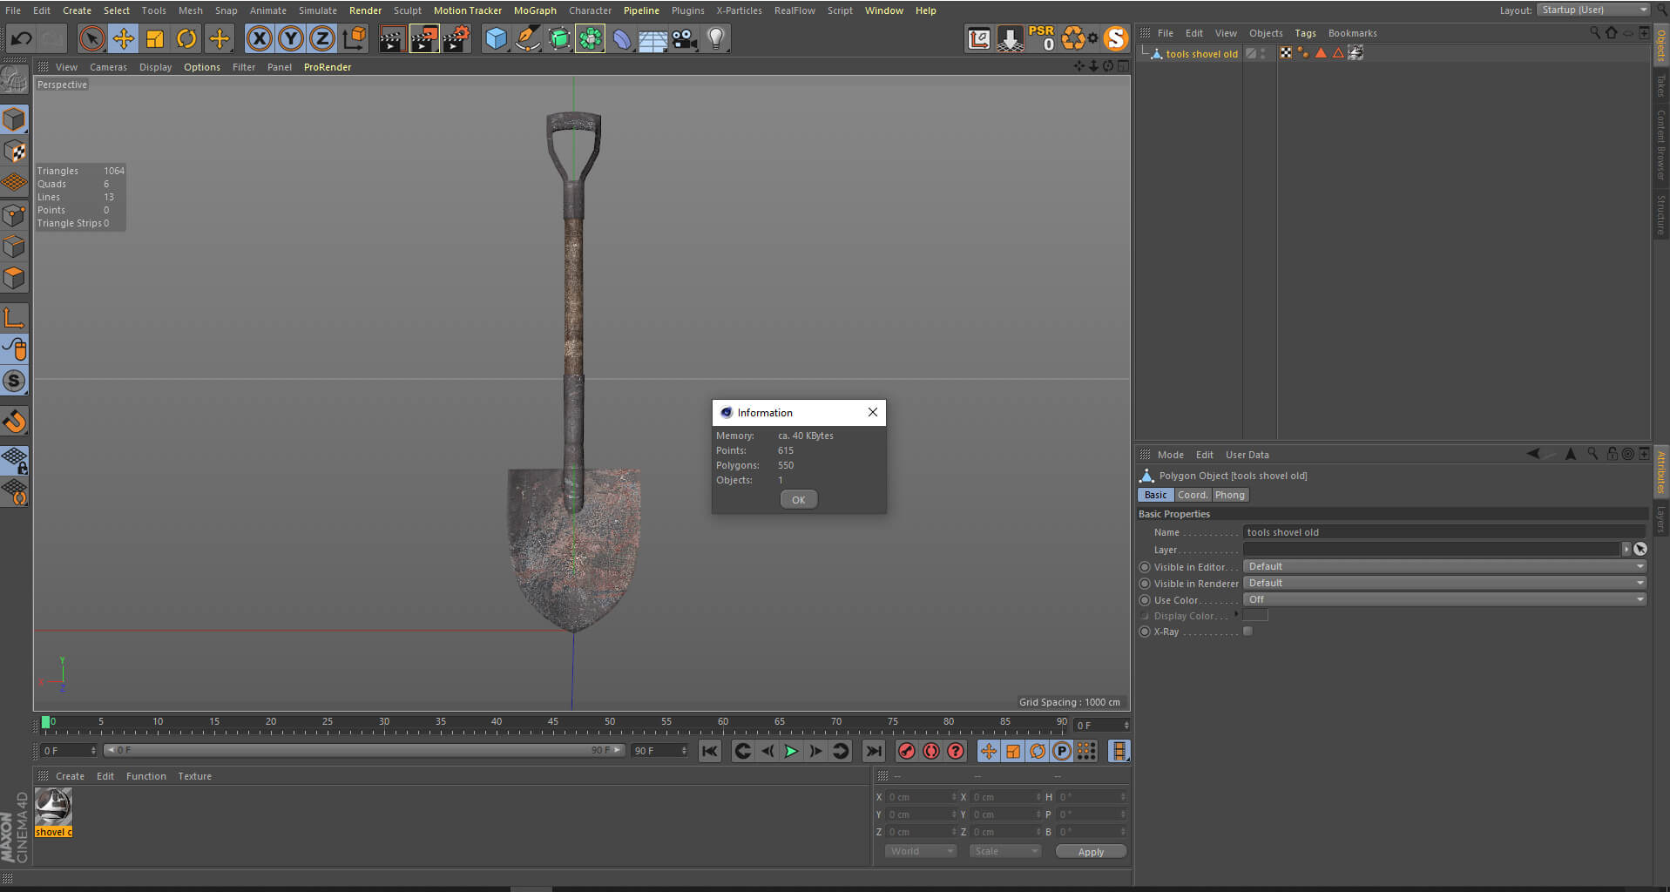
Task: Open the Scale mode dropdown
Action: (1005, 851)
